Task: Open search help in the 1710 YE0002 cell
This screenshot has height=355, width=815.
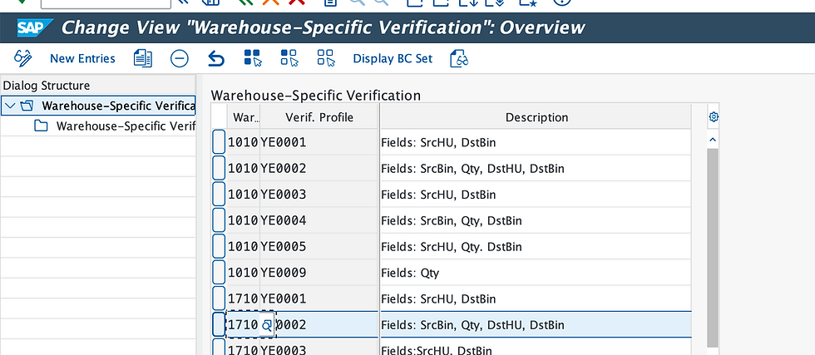Action: point(267,325)
